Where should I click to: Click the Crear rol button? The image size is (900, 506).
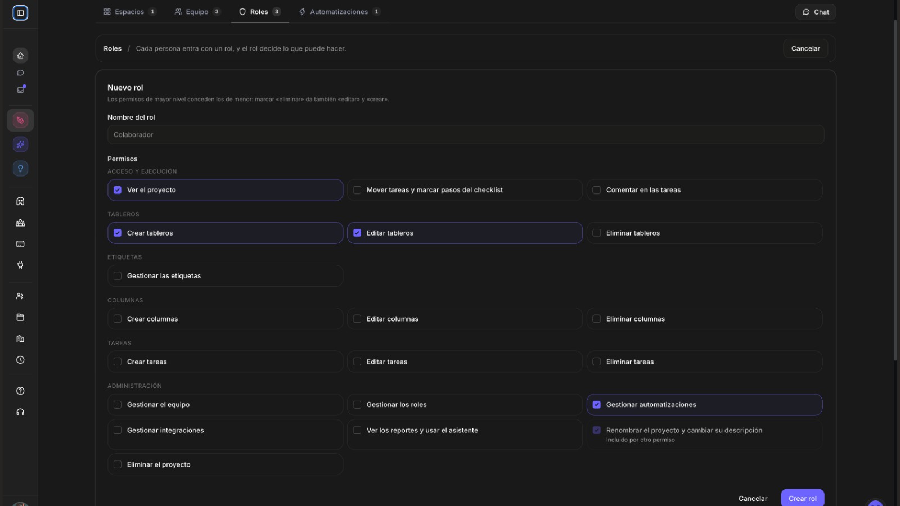803,498
